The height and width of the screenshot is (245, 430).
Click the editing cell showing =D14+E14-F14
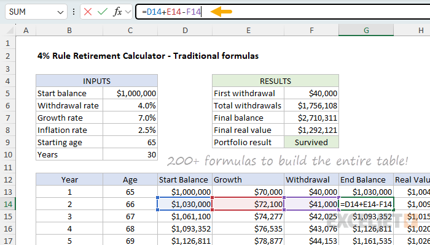[x=366, y=204]
